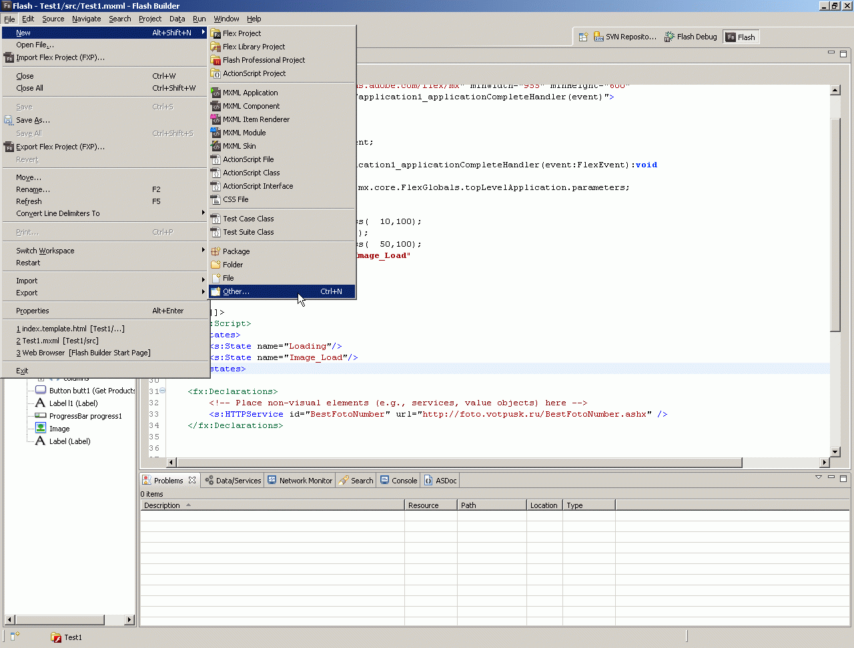Add a new MXML Module
Screen dimensions: 854x648
click(282, 133)
